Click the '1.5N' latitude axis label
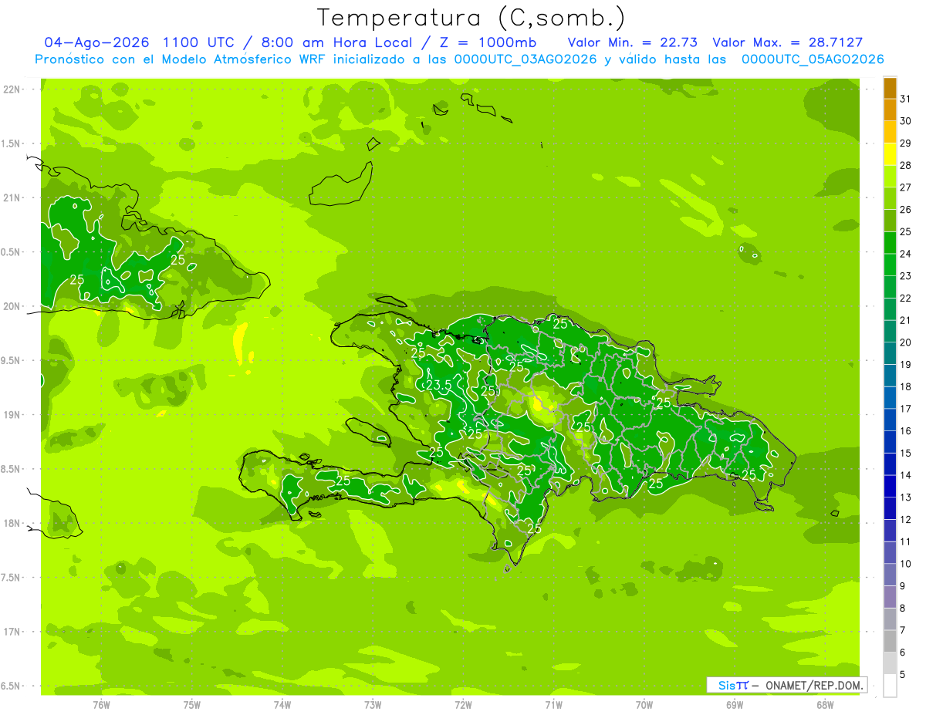Screen dimensions: 926x715 click(11, 143)
